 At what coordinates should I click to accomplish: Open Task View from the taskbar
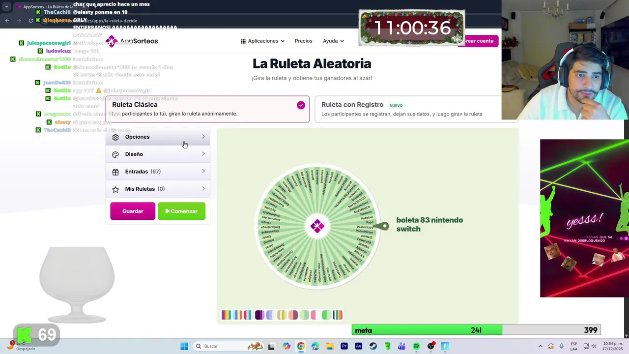pyautogui.click(x=271, y=346)
